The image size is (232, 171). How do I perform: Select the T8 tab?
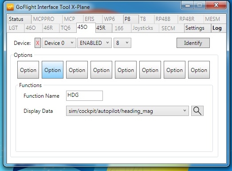146,19
